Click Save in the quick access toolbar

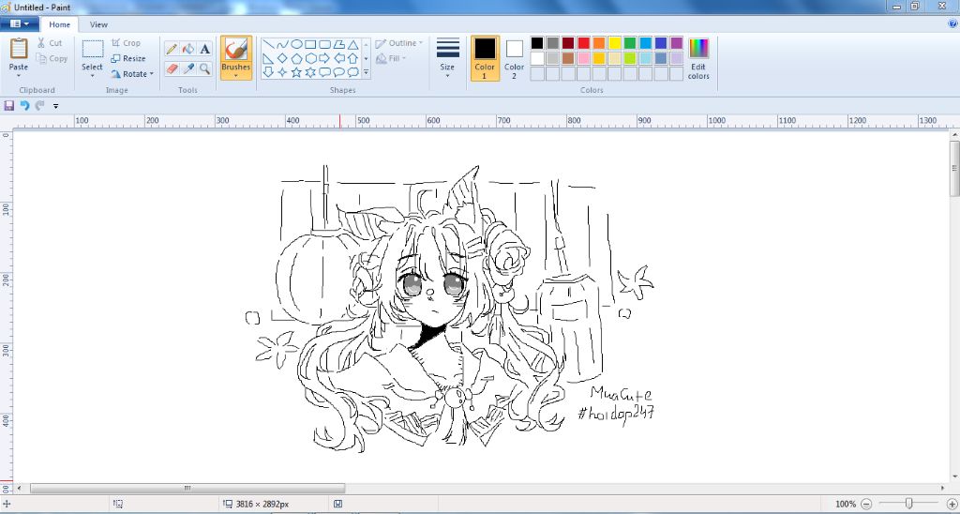pos(8,105)
